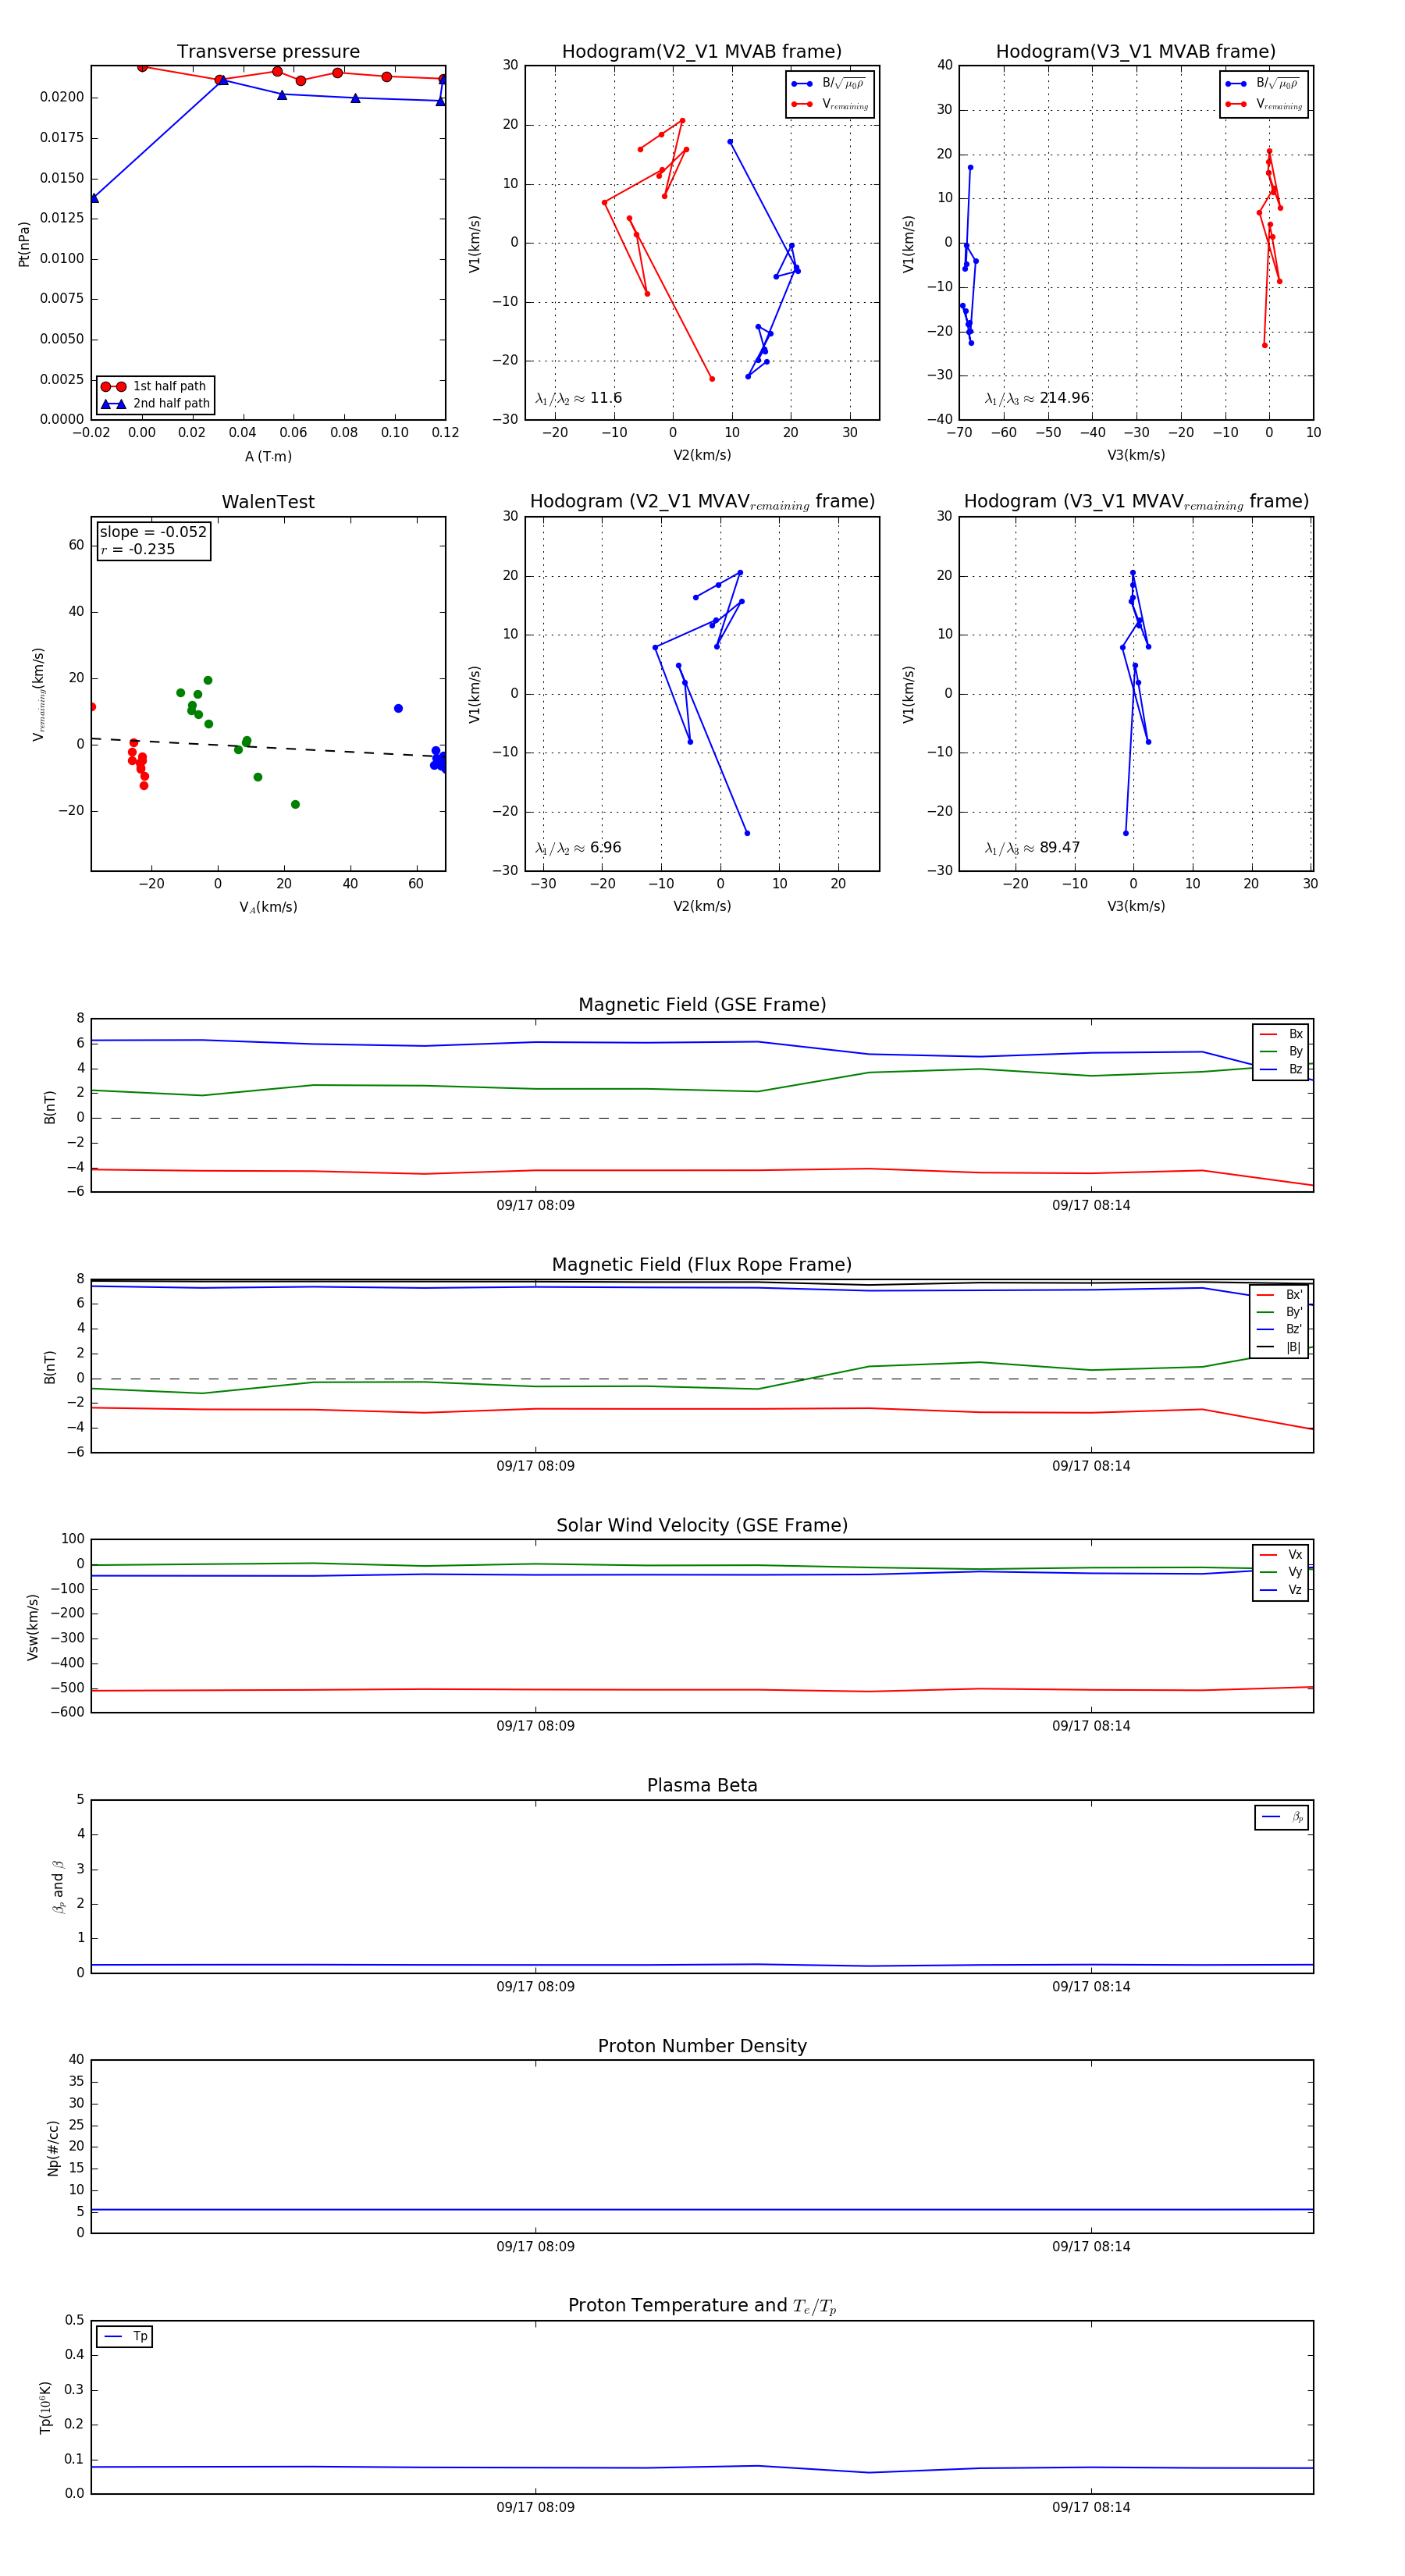
Task: Click the 'Vz' legend entry
Action: [1281, 1590]
